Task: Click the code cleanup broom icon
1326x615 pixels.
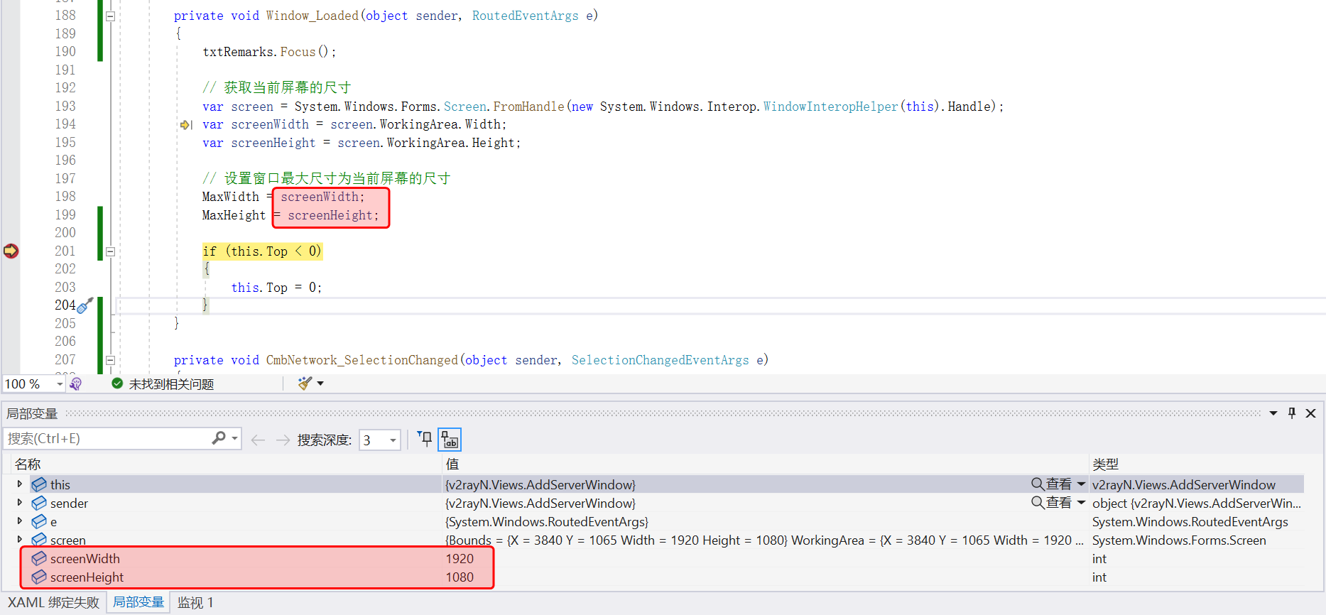Action: [305, 383]
